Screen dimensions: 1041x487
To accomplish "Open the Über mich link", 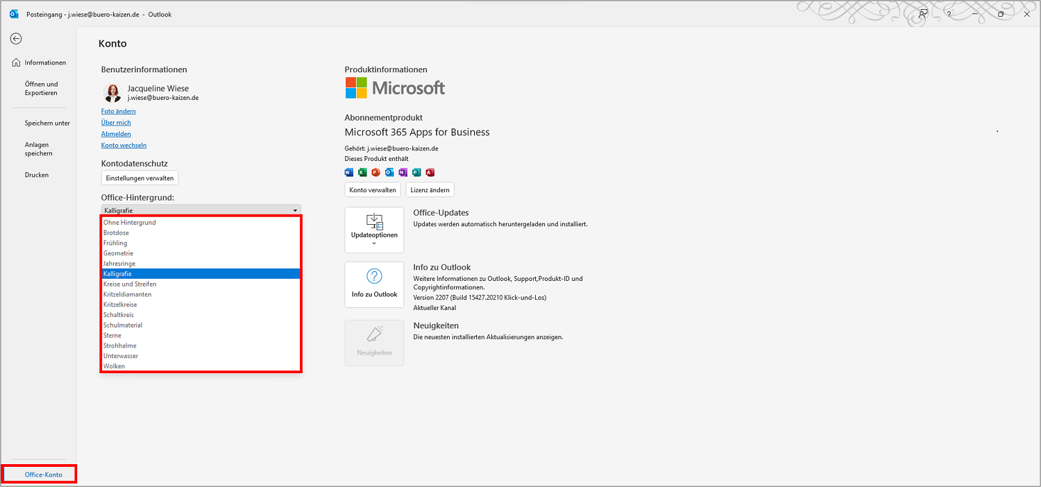I will pos(116,123).
